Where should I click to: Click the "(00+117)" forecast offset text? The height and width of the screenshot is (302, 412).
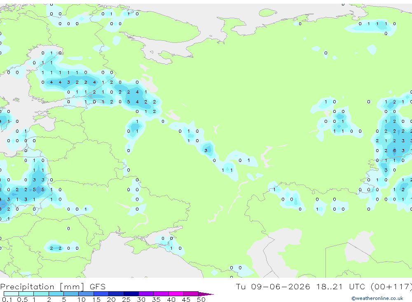point(392,287)
